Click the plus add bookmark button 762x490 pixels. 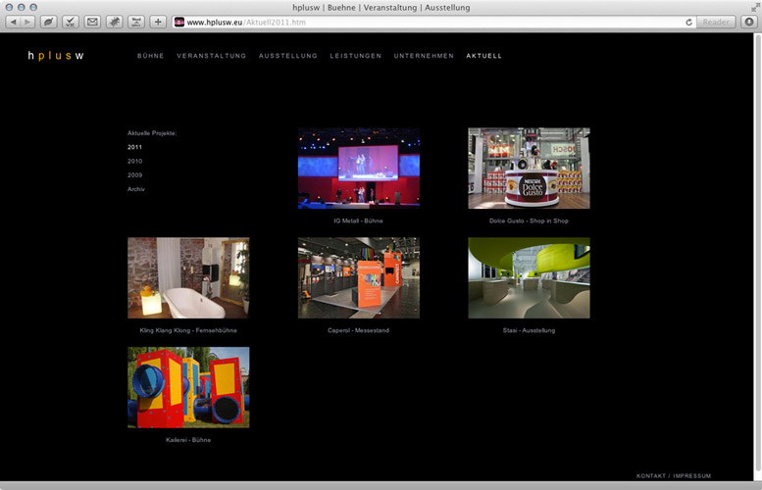coord(158,22)
